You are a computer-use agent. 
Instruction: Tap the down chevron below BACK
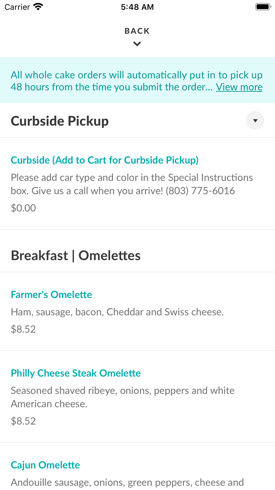tap(137, 44)
